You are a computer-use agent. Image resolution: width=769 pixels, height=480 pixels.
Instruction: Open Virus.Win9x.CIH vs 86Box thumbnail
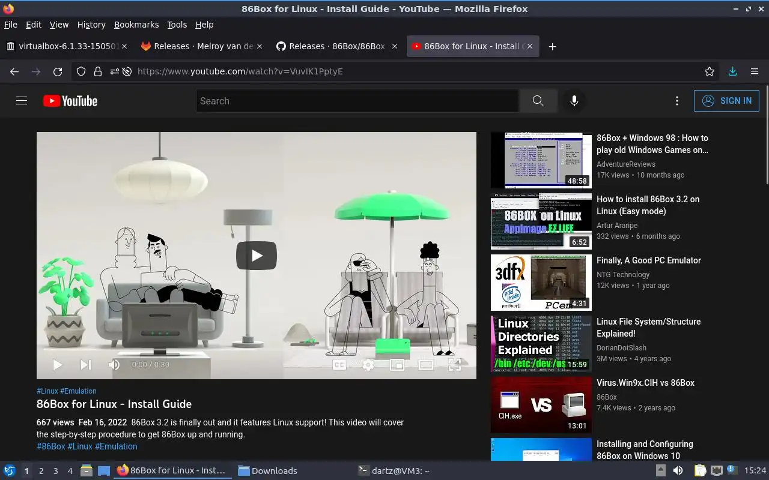[x=541, y=405]
